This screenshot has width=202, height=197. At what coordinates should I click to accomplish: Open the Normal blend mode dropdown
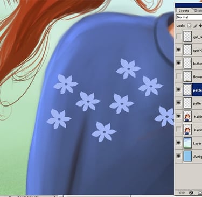(x=189, y=17)
